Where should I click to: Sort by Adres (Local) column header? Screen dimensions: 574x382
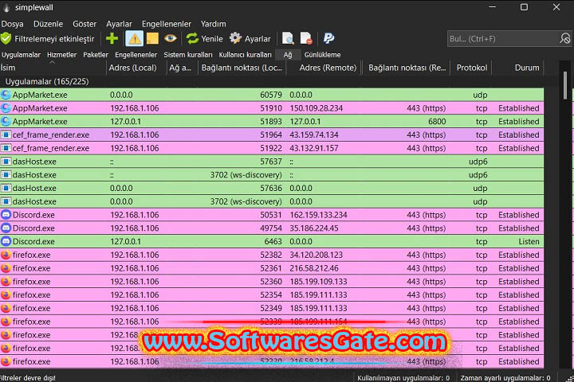point(136,68)
